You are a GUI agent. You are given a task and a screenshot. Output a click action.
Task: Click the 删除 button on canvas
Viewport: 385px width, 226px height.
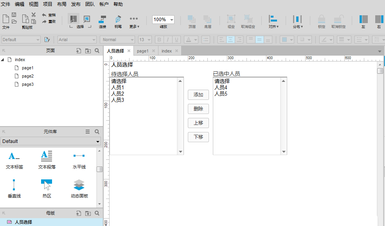198,109
